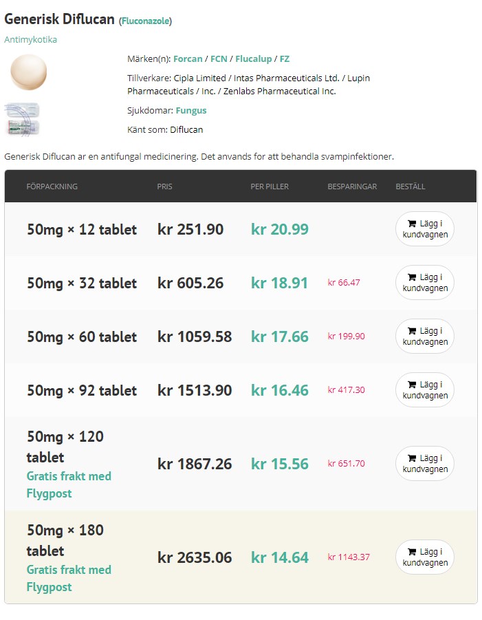Follow the Fungus disease link

[191, 111]
